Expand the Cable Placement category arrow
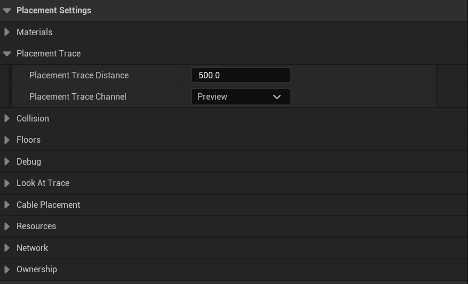Image resolution: width=468 pixels, height=284 pixels. click(7, 205)
